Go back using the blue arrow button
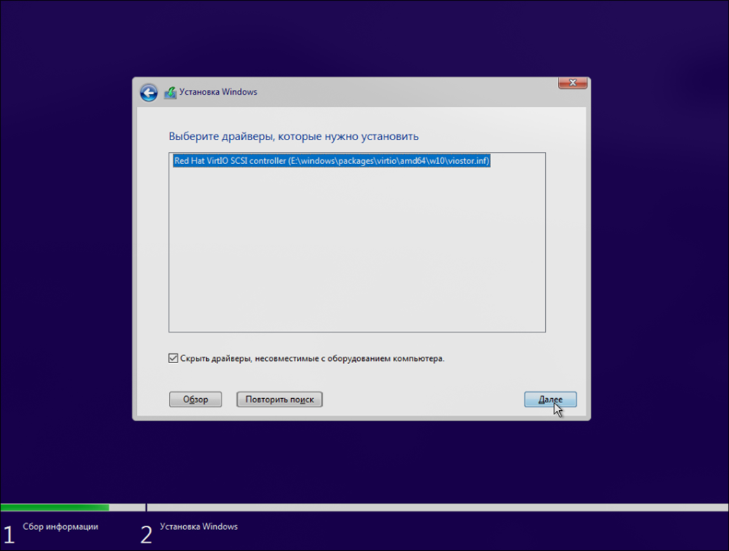729x551 pixels. (149, 93)
